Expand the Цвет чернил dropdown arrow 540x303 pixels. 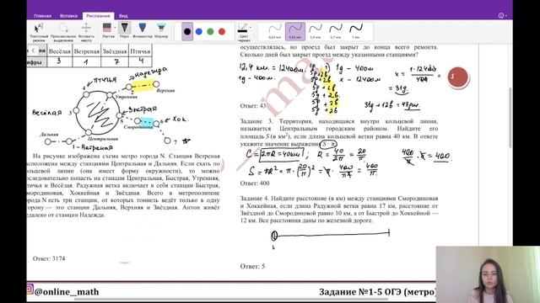point(251,28)
